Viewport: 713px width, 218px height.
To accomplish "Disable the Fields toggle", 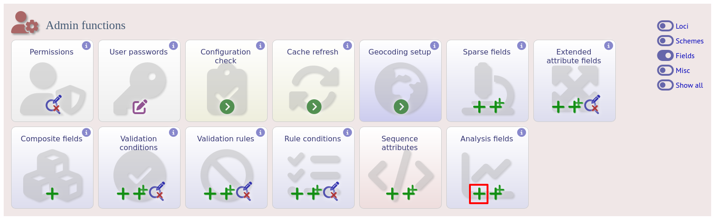I will click(x=665, y=55).
